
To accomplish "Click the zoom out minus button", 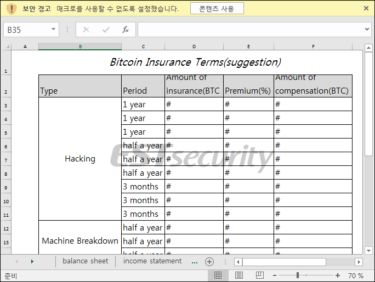I will click(275, 275).
